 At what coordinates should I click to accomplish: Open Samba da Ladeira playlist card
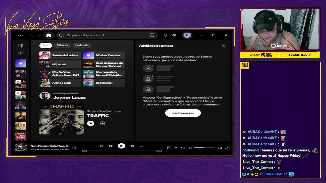pos(60,55)
